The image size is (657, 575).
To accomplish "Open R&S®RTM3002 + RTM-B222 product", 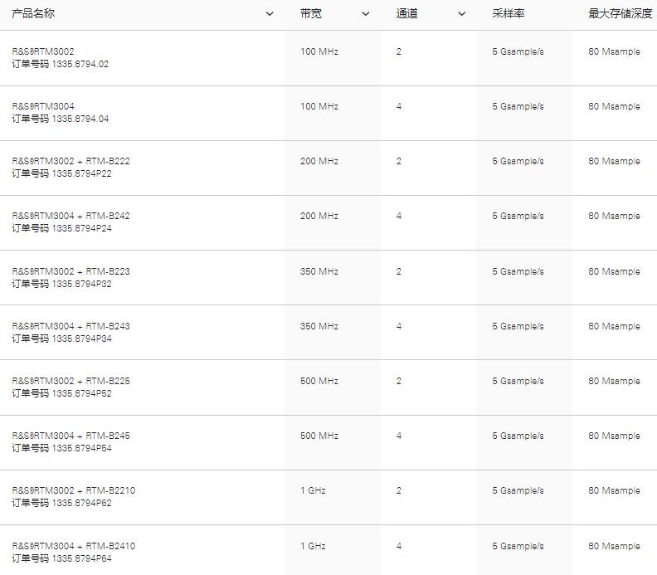I will coord(71,161).
